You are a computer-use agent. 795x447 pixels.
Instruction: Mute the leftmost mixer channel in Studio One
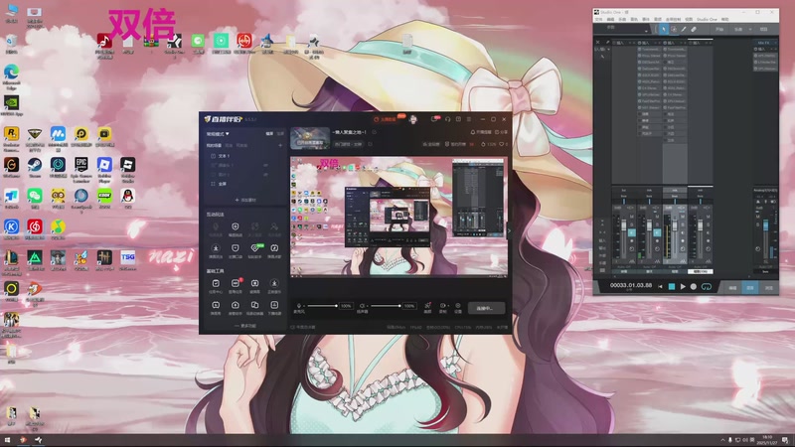[632, 217]
